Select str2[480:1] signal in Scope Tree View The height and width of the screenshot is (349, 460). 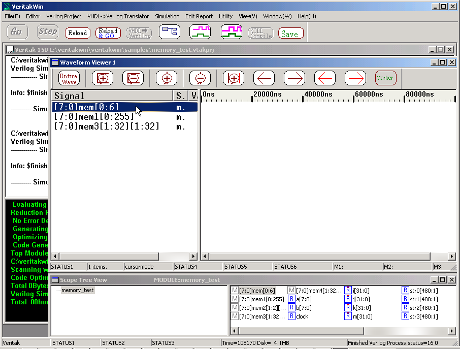(x=424, y=308)
